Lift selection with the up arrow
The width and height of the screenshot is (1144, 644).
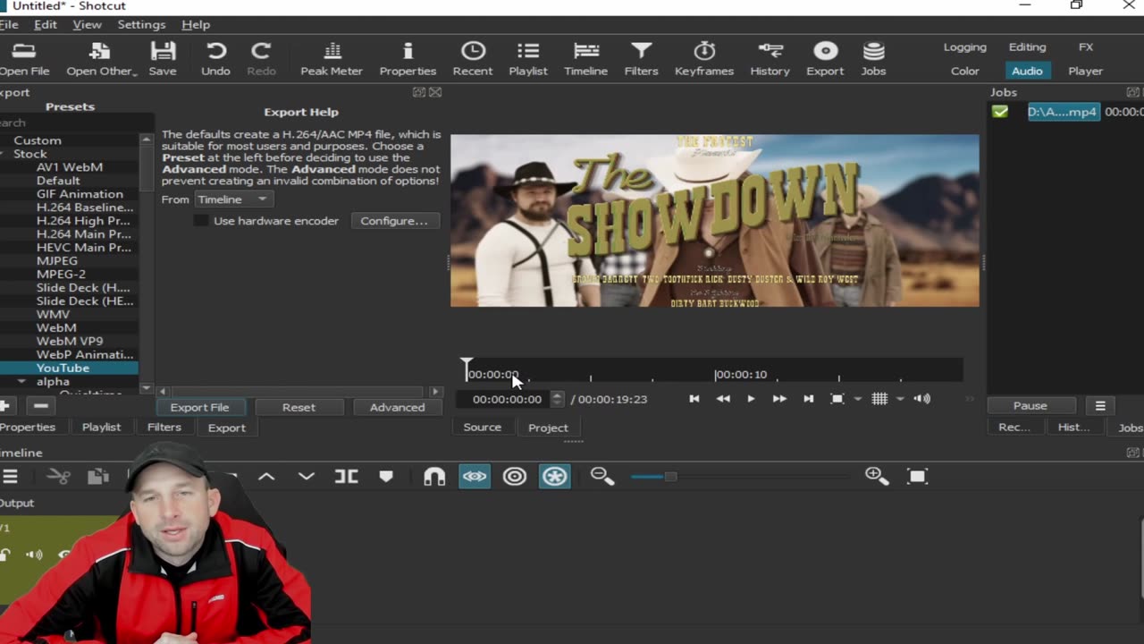click(x=266, y=477)
